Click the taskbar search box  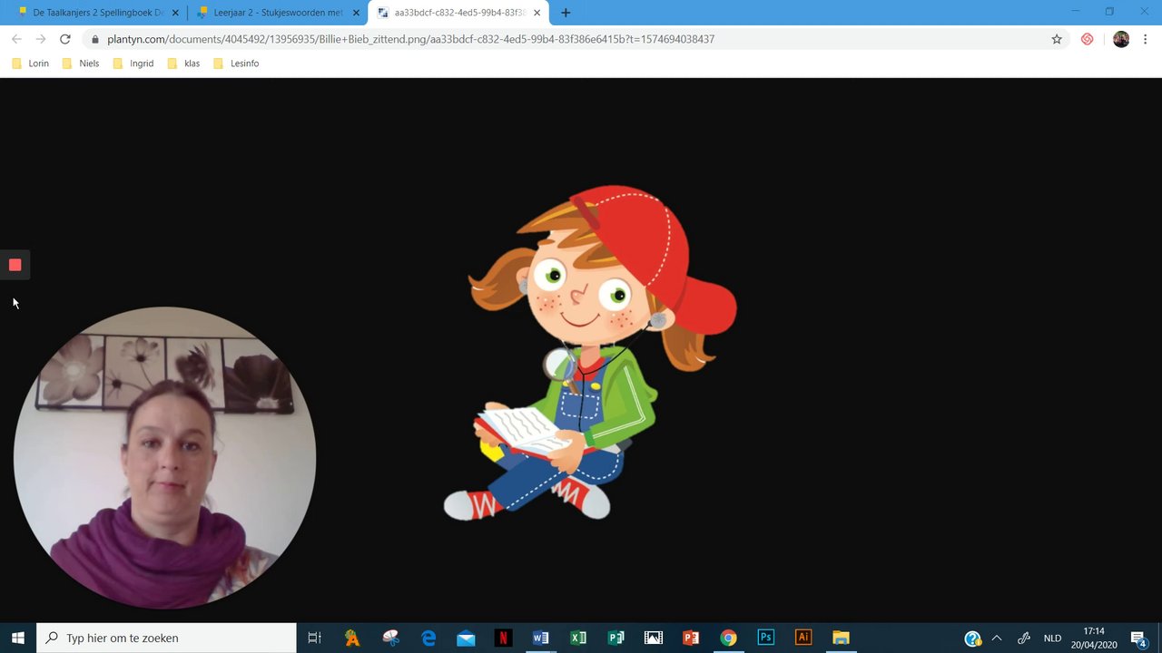point(166,638)
